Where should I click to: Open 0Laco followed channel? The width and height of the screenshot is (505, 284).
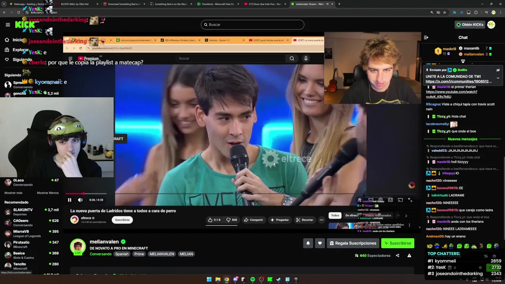31,182
